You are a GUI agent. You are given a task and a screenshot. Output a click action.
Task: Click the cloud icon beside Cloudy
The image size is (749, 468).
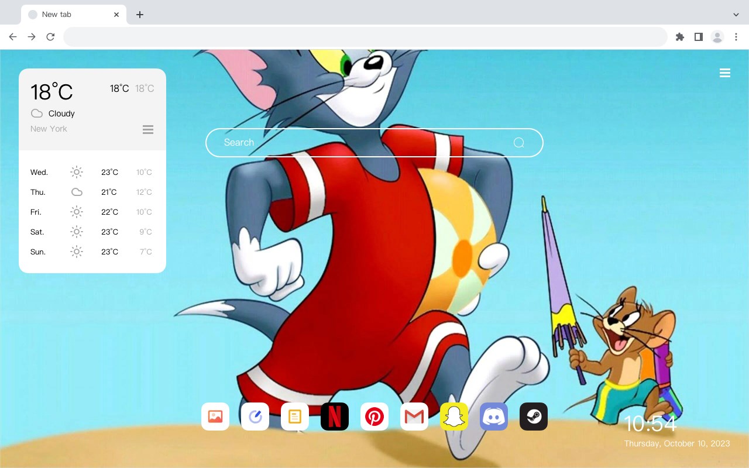37,113
